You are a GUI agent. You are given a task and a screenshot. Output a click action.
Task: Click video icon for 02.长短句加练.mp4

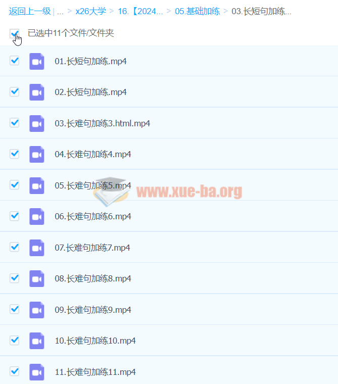[x=37, y=92]
